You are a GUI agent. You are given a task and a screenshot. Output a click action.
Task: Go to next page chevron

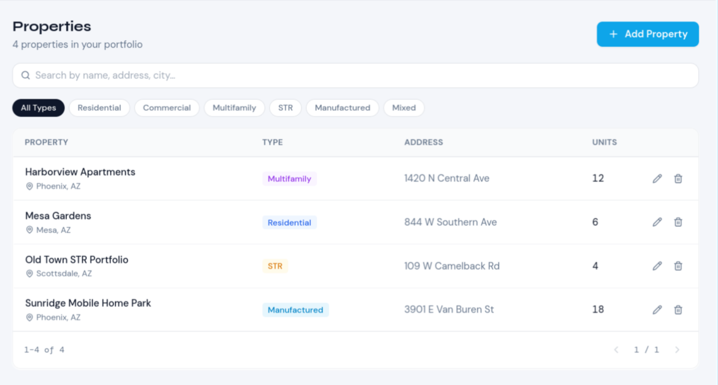[x=677, y=350]
